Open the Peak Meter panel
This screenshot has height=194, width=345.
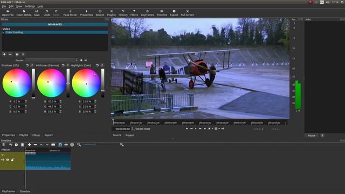click(x=70, y=13)
